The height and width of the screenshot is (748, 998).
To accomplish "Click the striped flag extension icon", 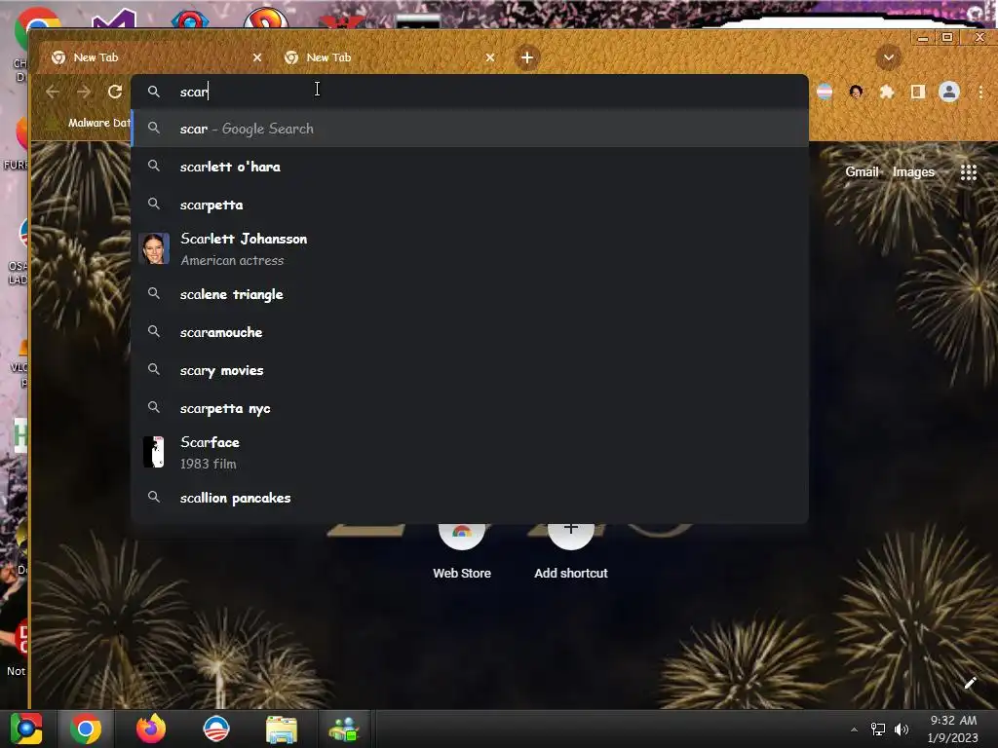I will point(825,93).
